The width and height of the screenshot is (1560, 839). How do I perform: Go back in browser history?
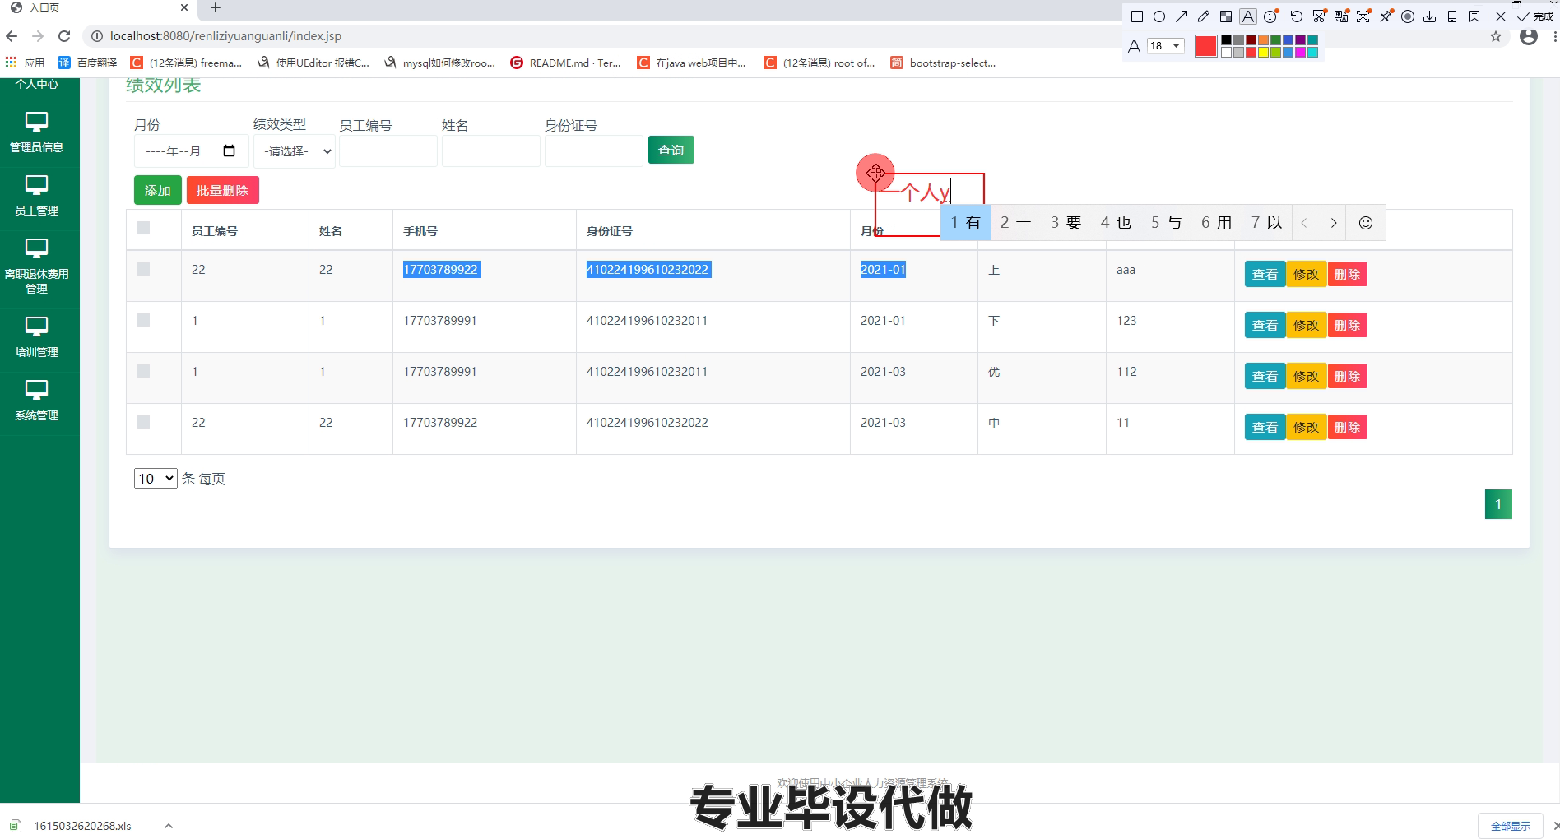tap(12, 36)
